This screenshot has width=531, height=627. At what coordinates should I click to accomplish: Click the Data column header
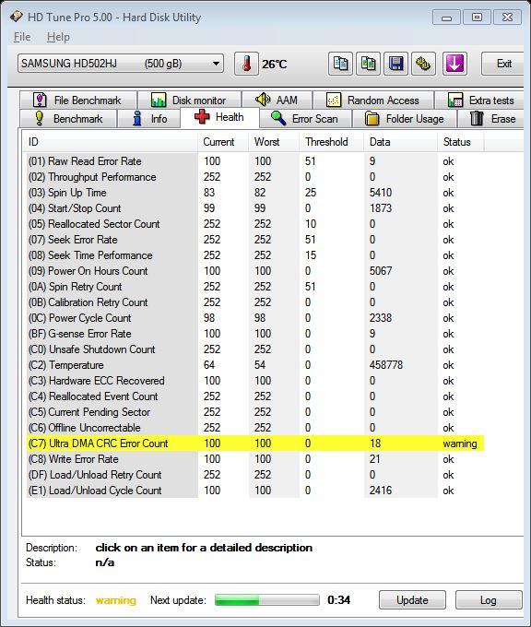coord(400,142)
